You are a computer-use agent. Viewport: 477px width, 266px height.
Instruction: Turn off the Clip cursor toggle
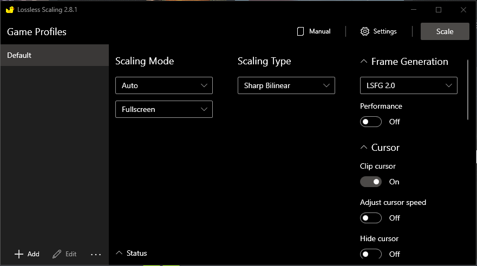click(371, 182)
